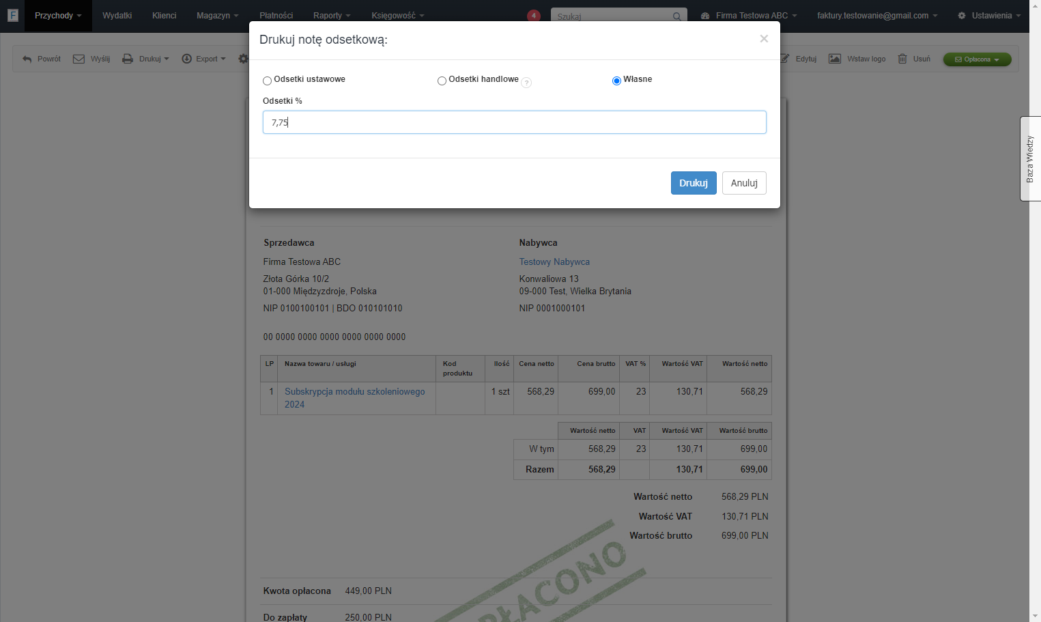Click the Ustawienia gear icon
The image size is (1041, 622).
(962, 16)
